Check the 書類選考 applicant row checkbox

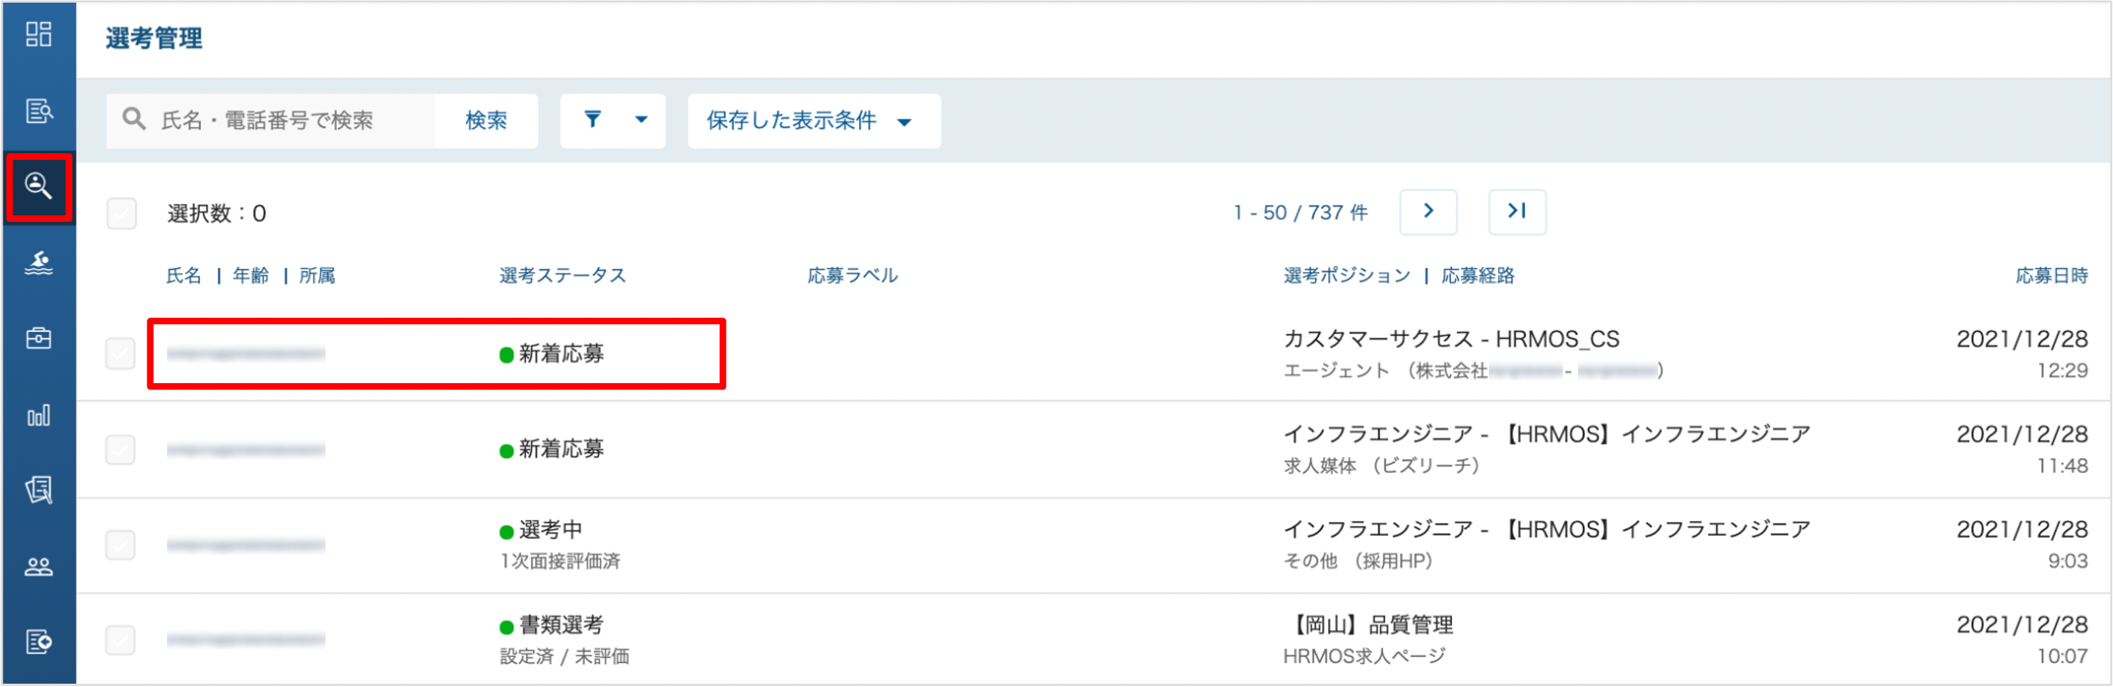(x=121, y=640)
